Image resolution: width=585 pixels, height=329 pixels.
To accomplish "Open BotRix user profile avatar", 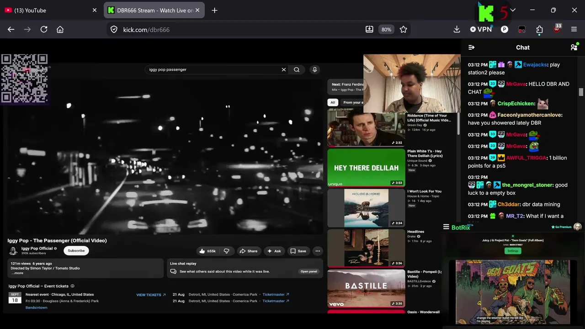I will click(x=578, y=227).
